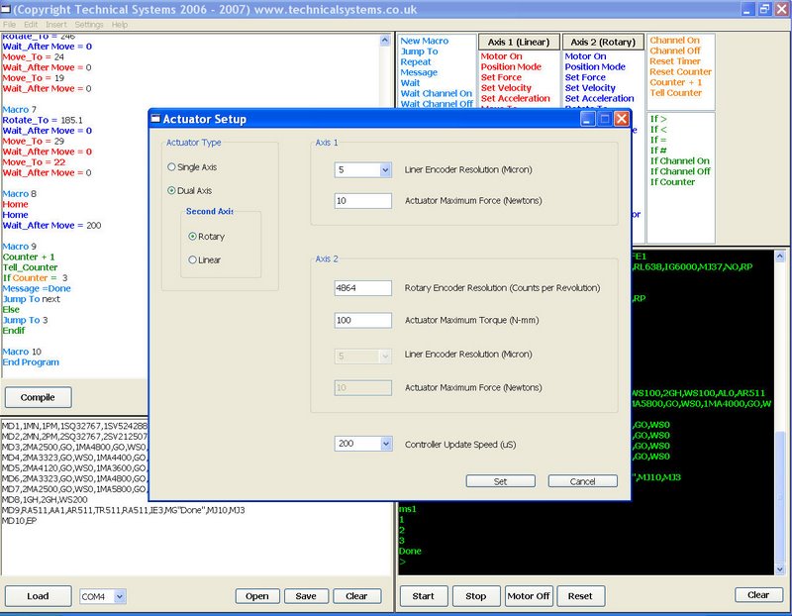Click the Motor Off button

click(x=528, y=596)
